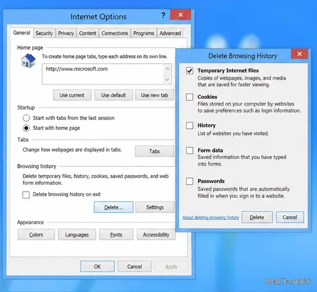Open the Connections tab

pyautogui.click(x=115, y=33)
